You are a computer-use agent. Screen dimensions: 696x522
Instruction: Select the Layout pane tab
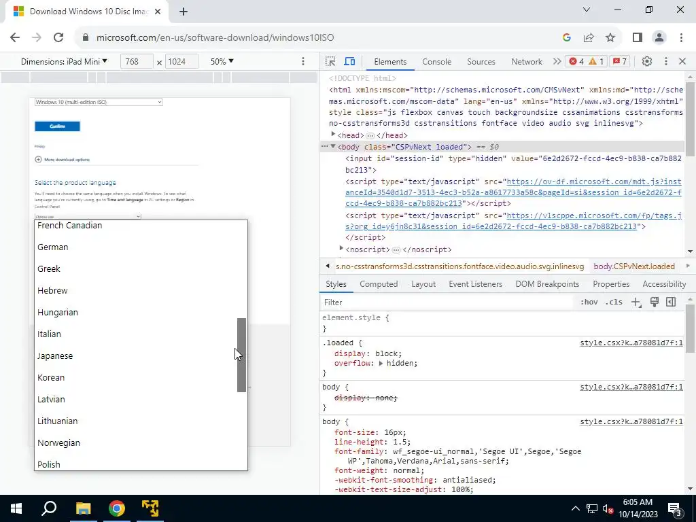[423, 284]
